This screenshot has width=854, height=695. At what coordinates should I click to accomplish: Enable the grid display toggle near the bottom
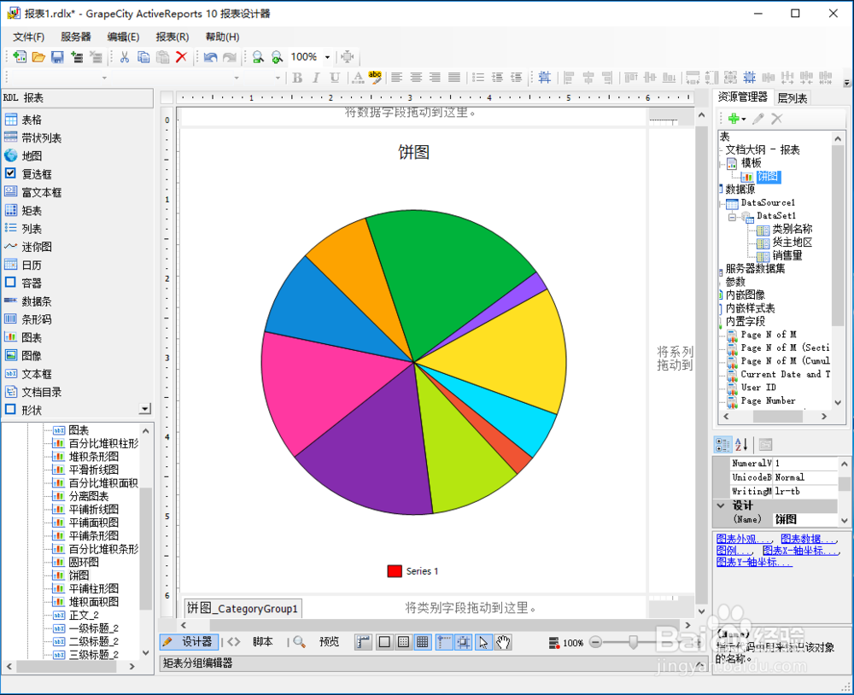[422, 642]
